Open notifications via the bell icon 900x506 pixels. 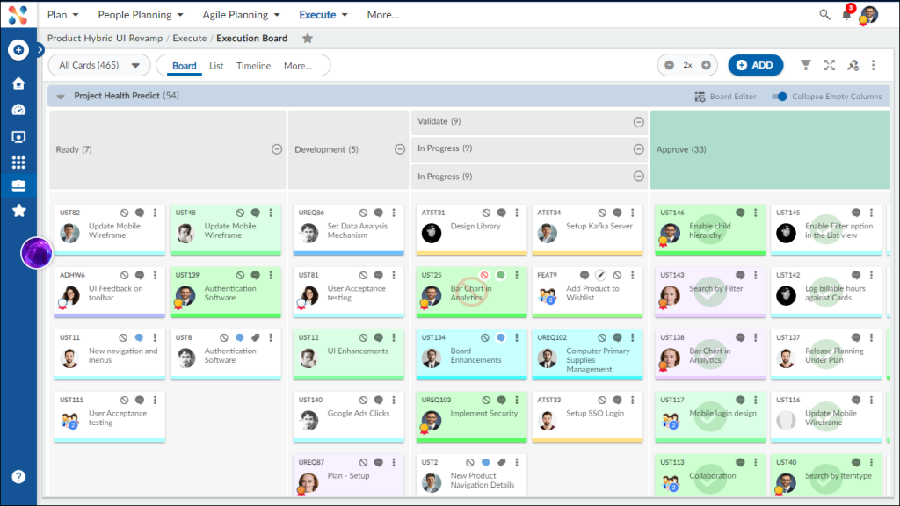click(x=846, y=14)
